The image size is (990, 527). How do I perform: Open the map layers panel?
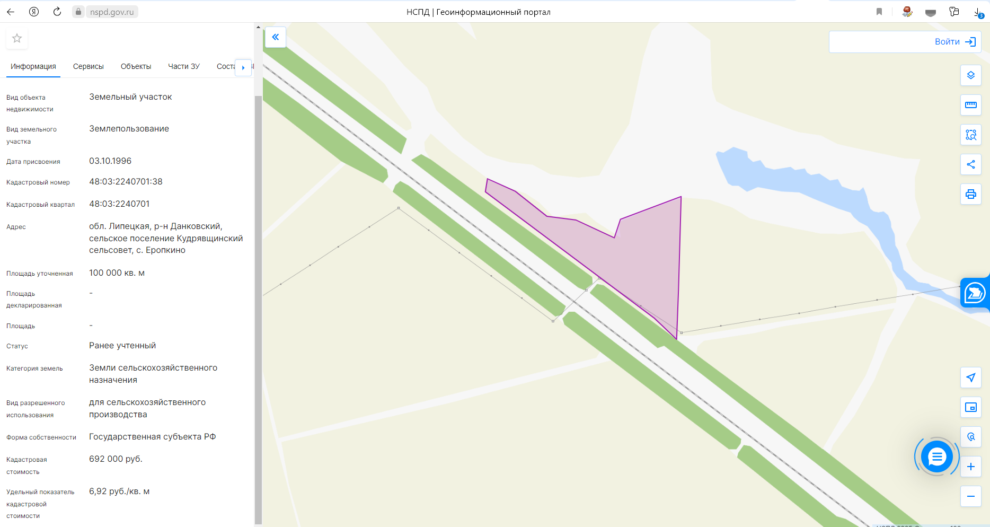tap(970, 75)
